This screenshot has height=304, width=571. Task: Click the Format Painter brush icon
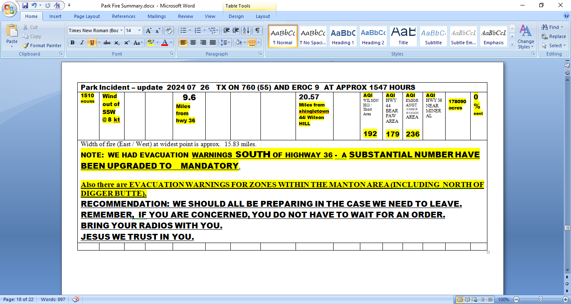[x=25, y=46]
